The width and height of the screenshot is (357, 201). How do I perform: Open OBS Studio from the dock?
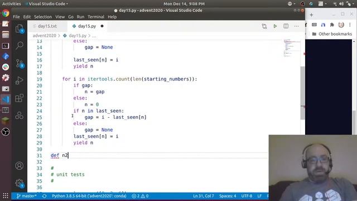coord(6,132)
